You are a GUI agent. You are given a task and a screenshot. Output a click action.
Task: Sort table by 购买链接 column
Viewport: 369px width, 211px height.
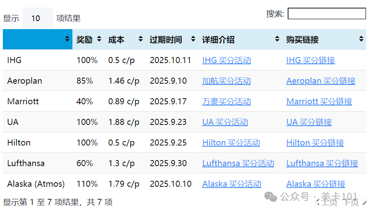(x=324, y=39)
